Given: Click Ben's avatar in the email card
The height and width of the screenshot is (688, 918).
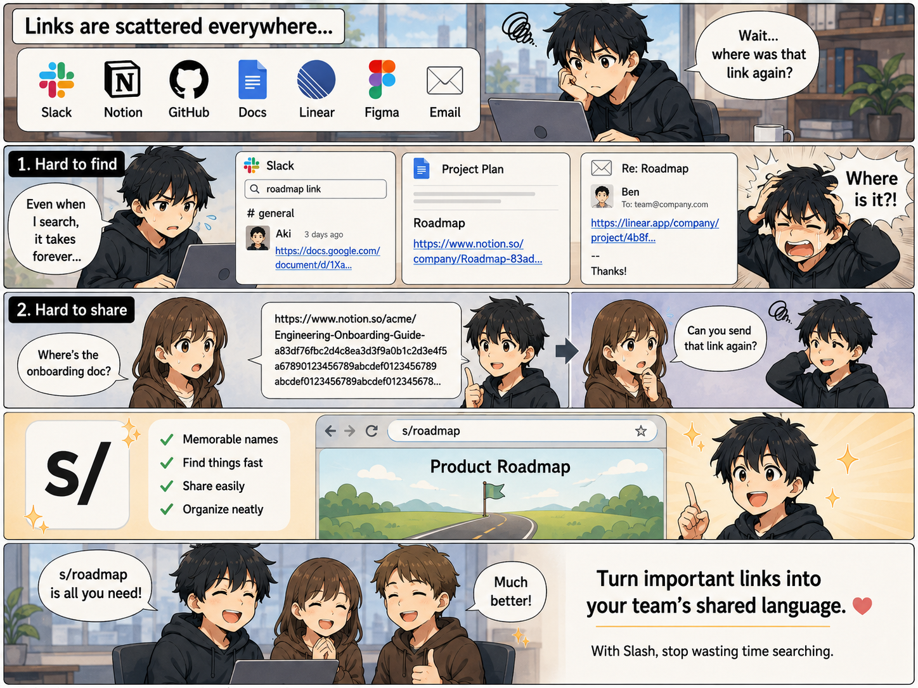Looking at the screenshot, I should click(602, 196).
